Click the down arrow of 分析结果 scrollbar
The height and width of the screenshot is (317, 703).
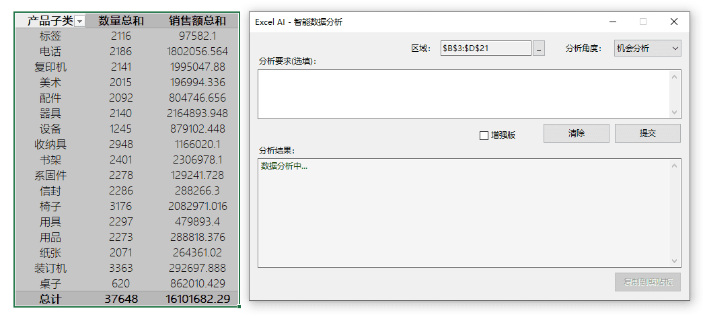pyautogui.click(x=675, y=261)
